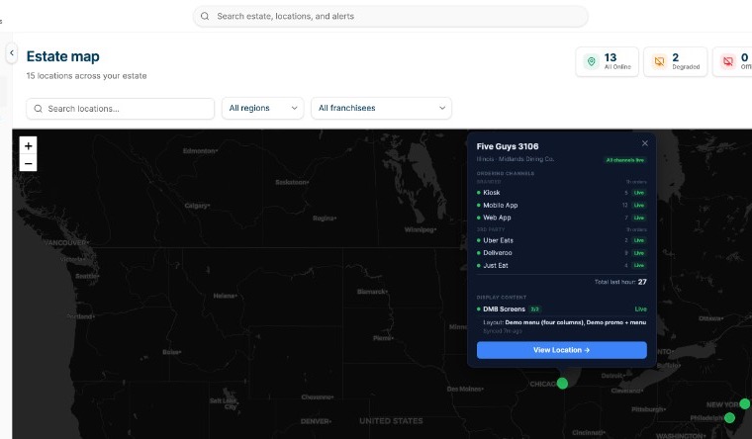Click the 15 locations across your estate text
Image resolution: width=752 pixels, height=439 pixels.
(x=86, y=76)
